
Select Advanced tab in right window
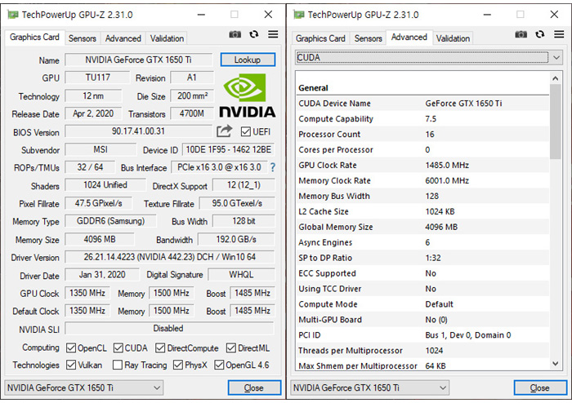[409, 38]
